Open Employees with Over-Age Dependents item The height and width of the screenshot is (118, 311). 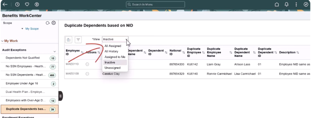tap(30, 100)
